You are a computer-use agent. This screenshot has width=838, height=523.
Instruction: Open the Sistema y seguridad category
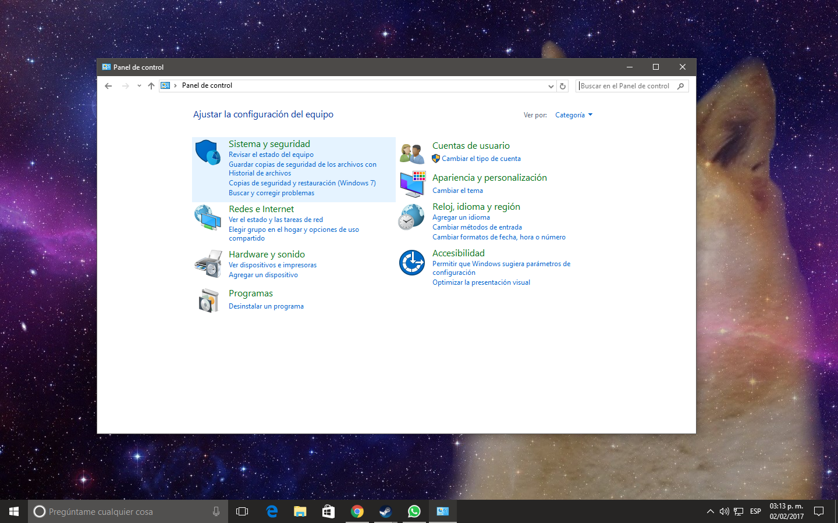[x=269, y=144]
